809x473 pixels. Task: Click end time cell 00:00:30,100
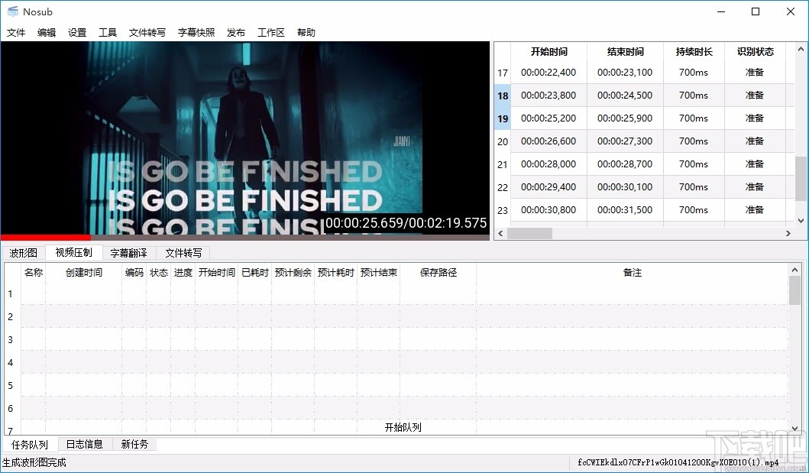pos(626,186)
